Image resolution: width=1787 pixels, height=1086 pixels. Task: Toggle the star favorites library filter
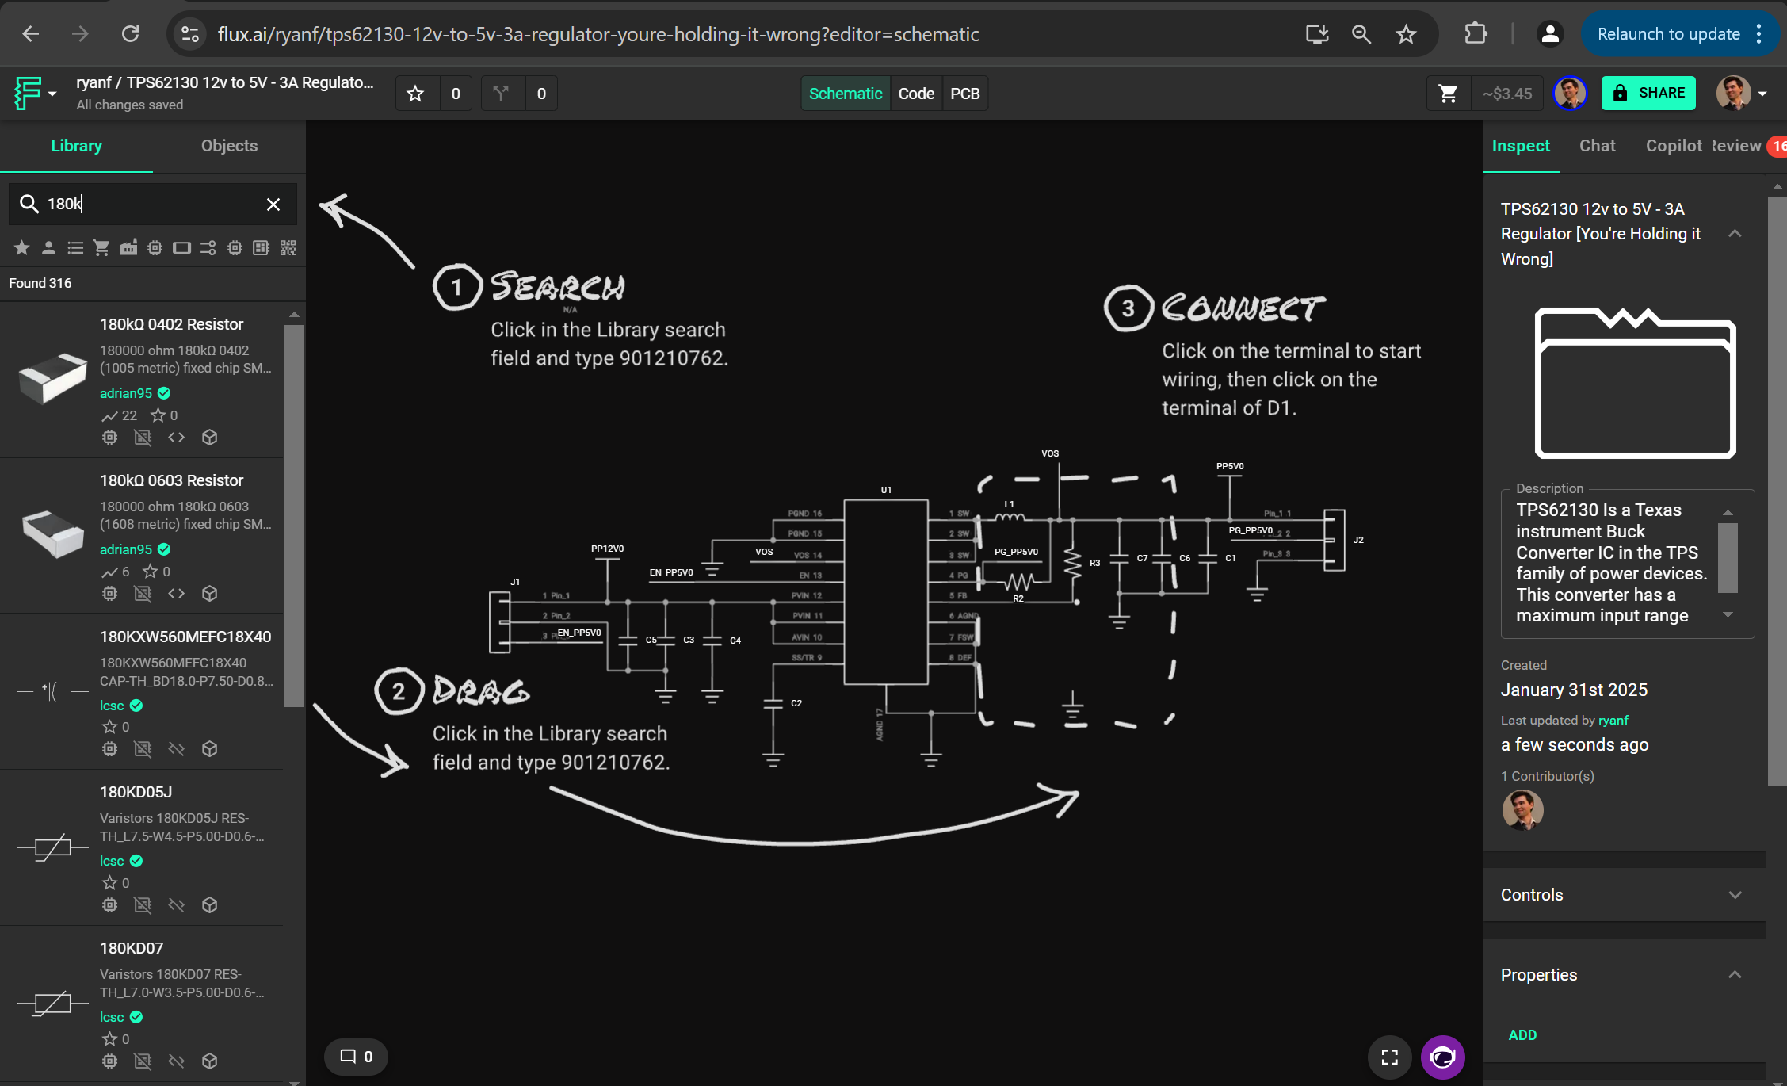pos(22,248)
